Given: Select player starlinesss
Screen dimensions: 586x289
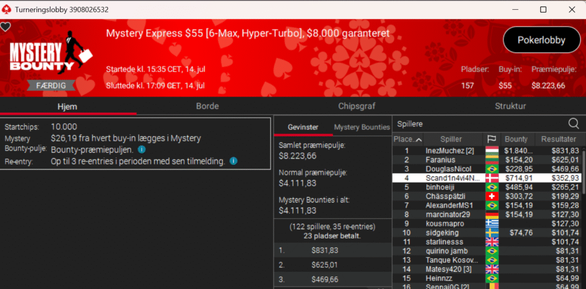Looking at the screenshot, I should click(486, 242).
